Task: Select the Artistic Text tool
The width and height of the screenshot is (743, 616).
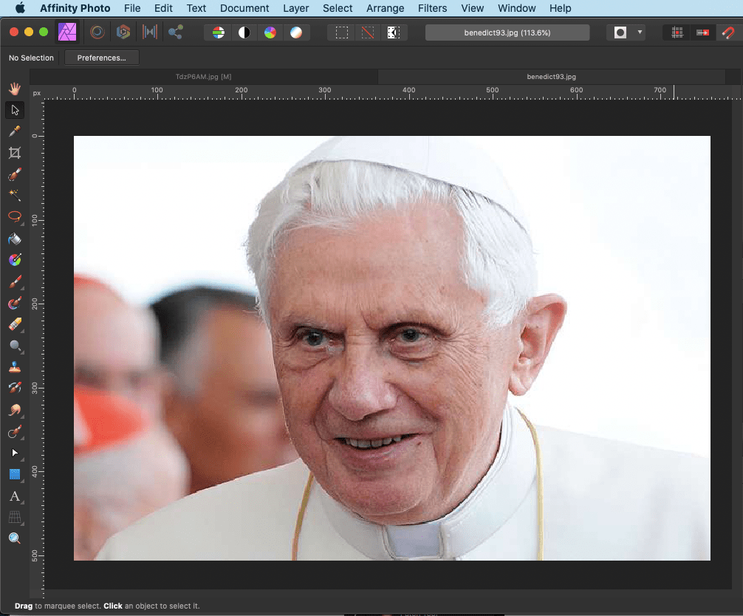Action: click(15, 496)
